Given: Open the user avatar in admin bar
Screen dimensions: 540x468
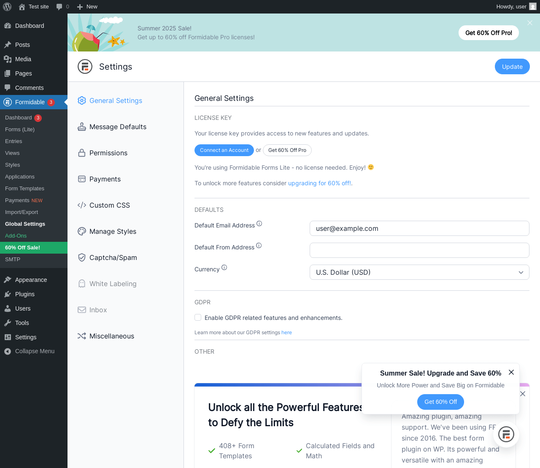Looking at the screenshot, I should point(533,7).
